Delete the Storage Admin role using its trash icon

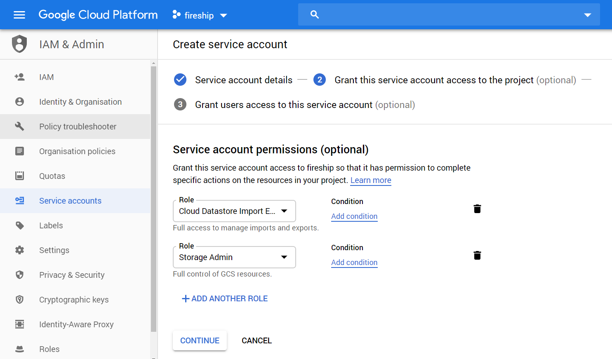(477, 255)
